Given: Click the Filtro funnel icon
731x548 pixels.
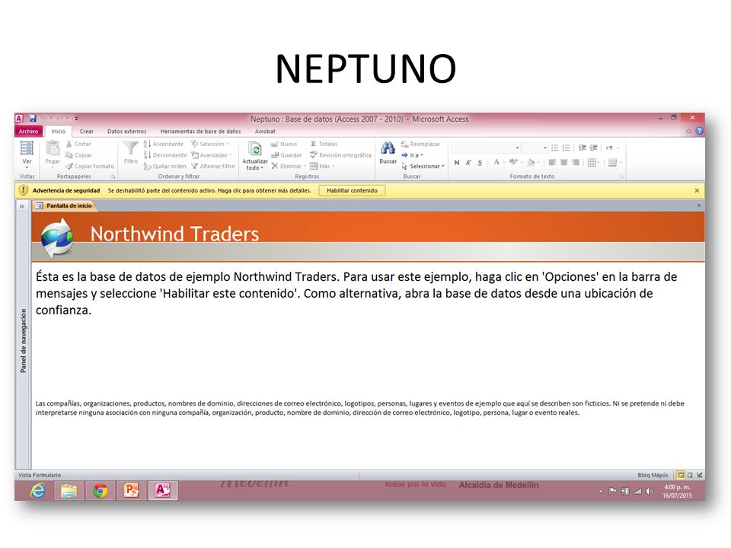Looking at the screenshot, I should tap(130, 148).
